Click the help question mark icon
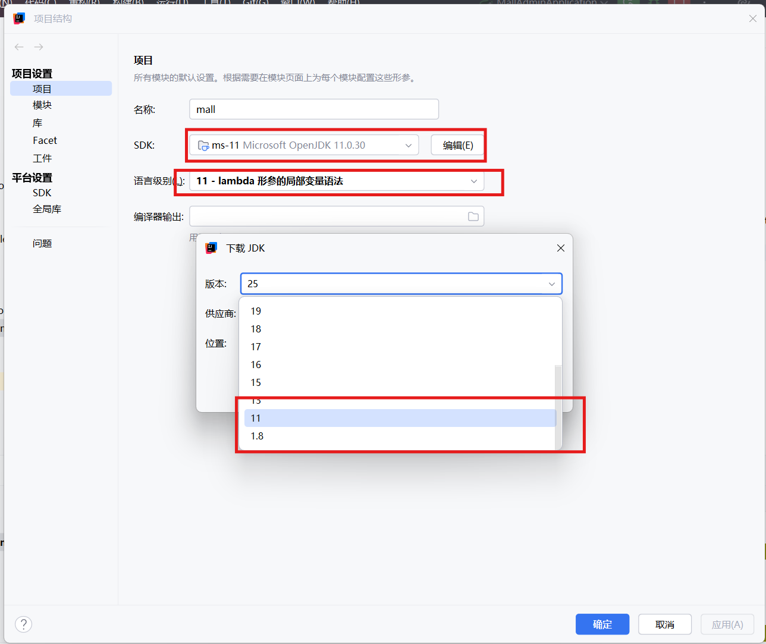 click(23, 624)
